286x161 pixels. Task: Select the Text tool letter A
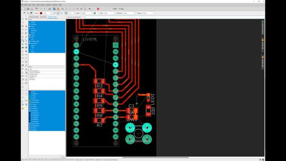tap(26, 51)
